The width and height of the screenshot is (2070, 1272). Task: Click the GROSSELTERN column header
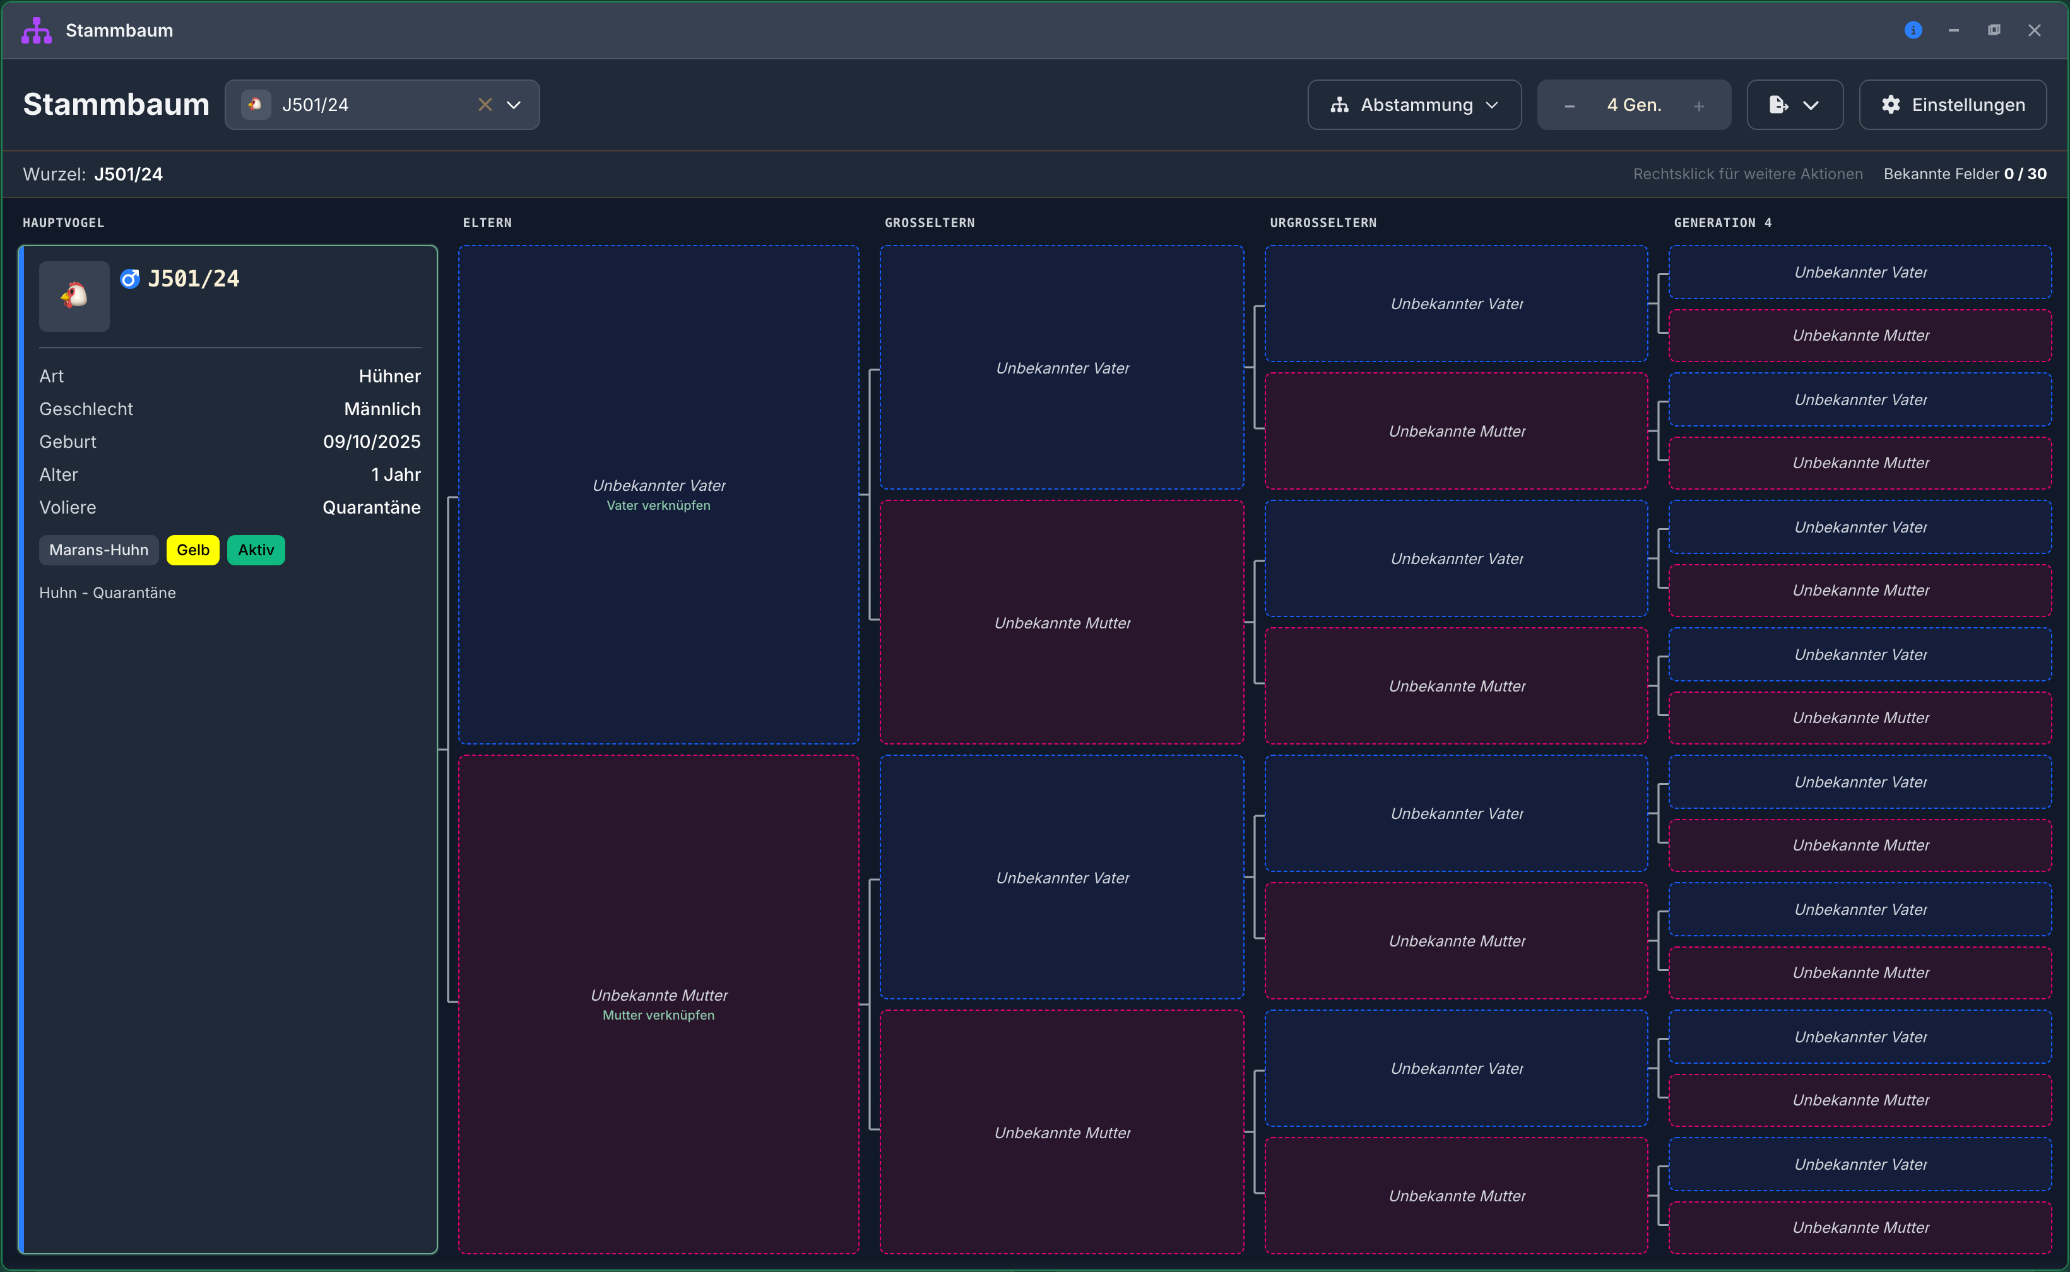(929, 223)
